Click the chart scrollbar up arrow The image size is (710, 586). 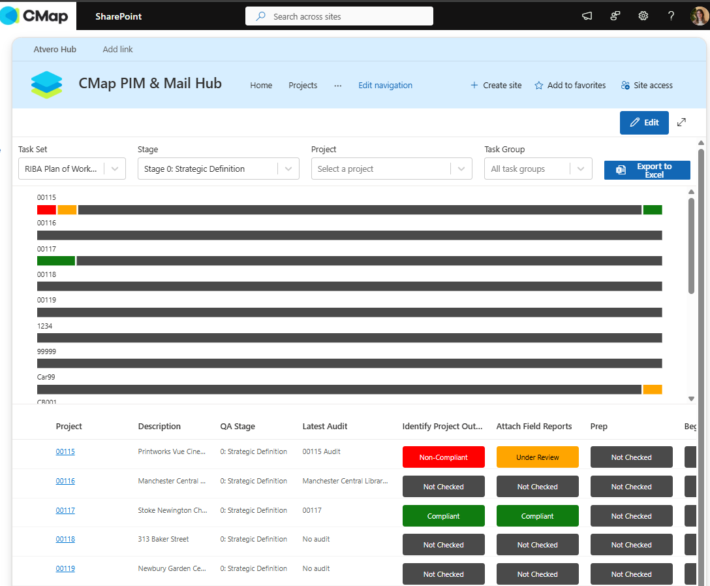tap(691, 191)
